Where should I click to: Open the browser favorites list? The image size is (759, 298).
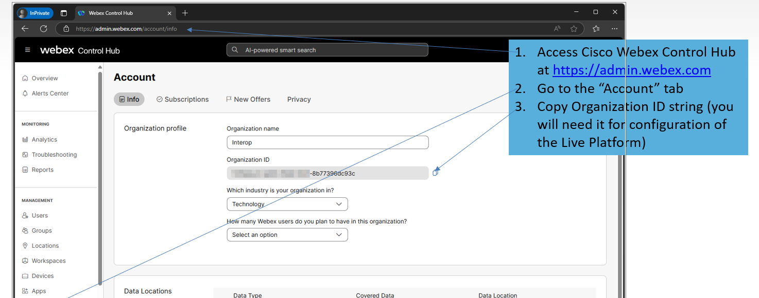[x=596, y=29]
